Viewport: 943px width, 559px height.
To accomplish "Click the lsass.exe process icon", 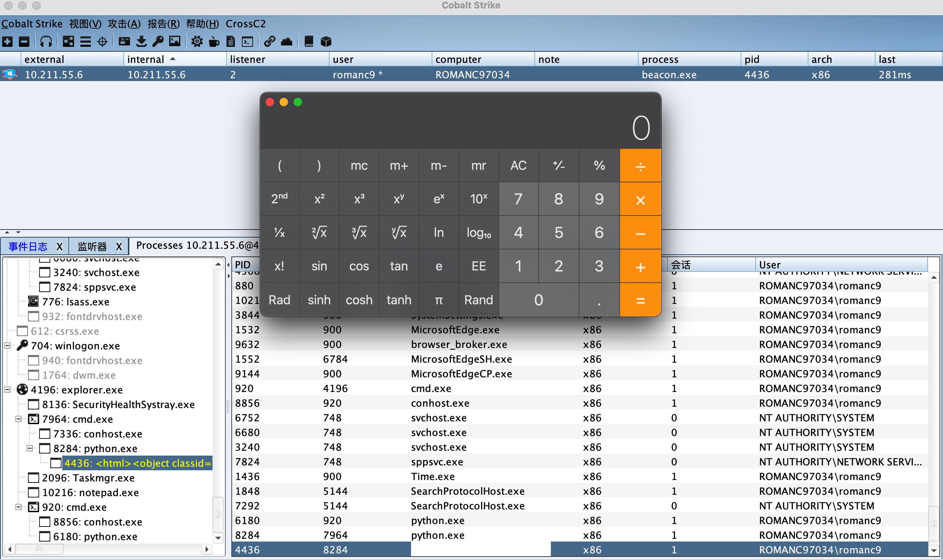I will pos(34,302).
